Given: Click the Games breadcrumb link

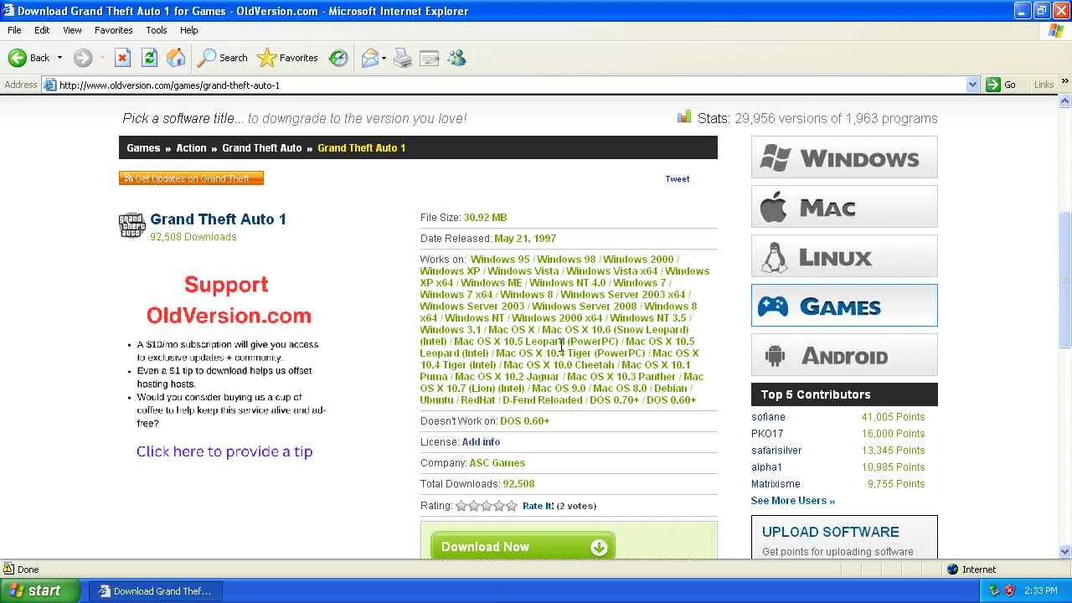Looking at the screenshot, I should (143, 148).
